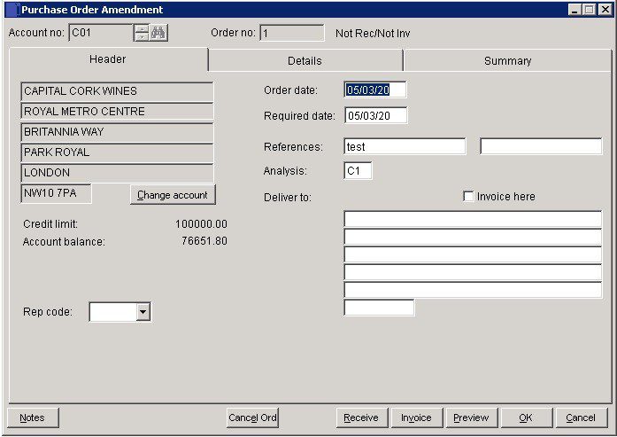Click the References field containing test

(x=405, y=146)
